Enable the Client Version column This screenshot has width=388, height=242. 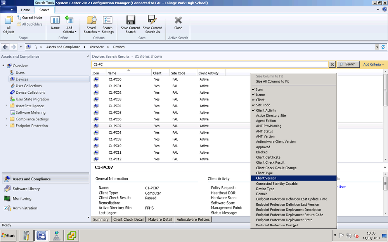(x=293, y=178)
